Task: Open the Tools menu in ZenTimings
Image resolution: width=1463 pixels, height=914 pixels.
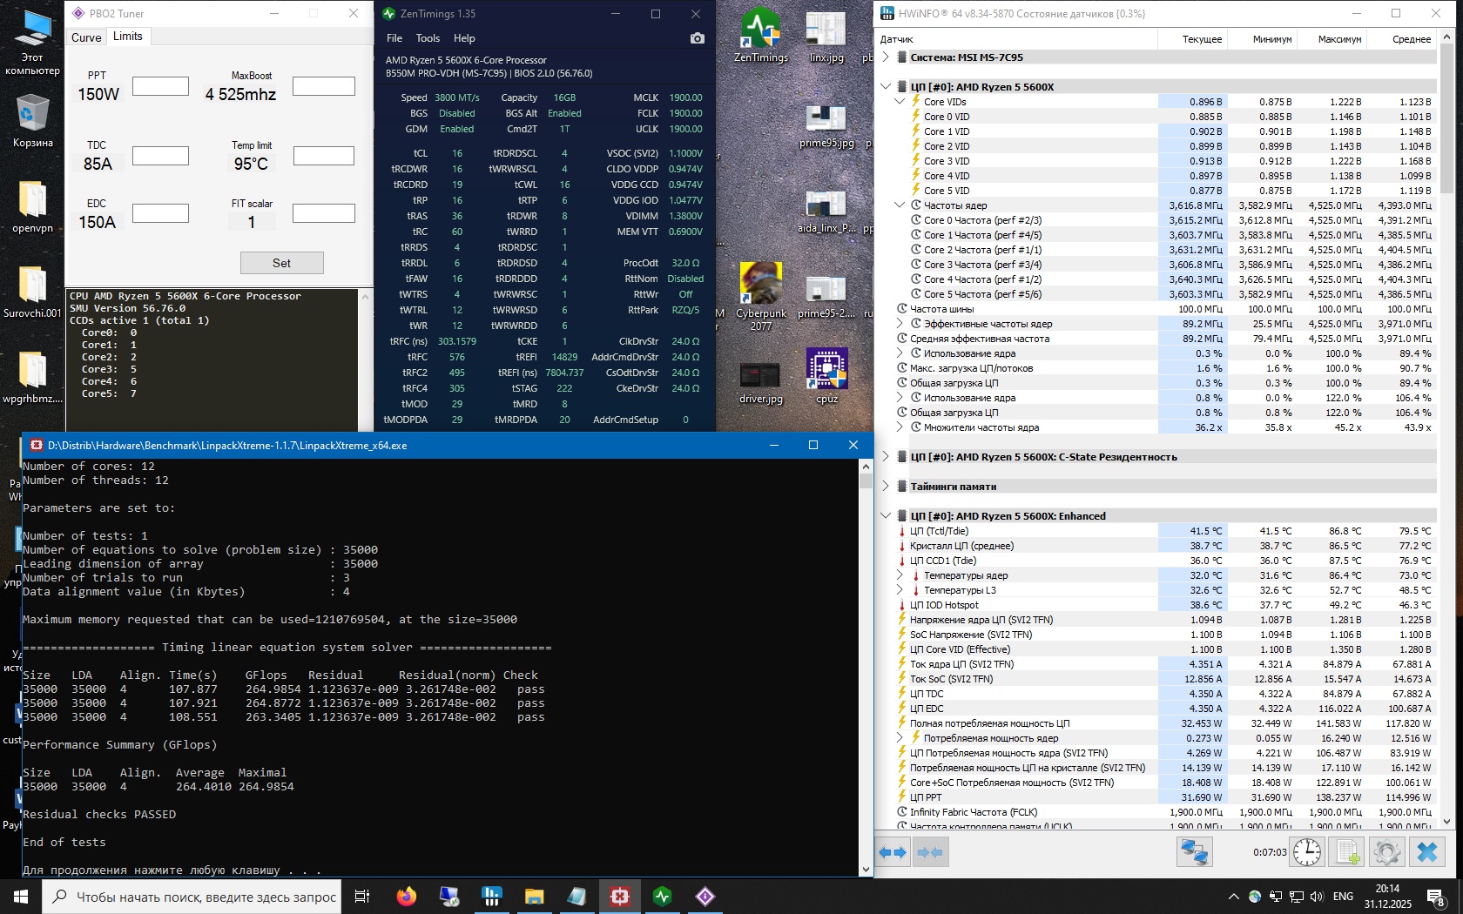Action: (x=428, y=38)
